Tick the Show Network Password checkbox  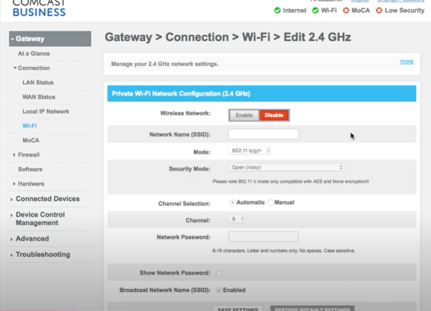pos(219,273)
